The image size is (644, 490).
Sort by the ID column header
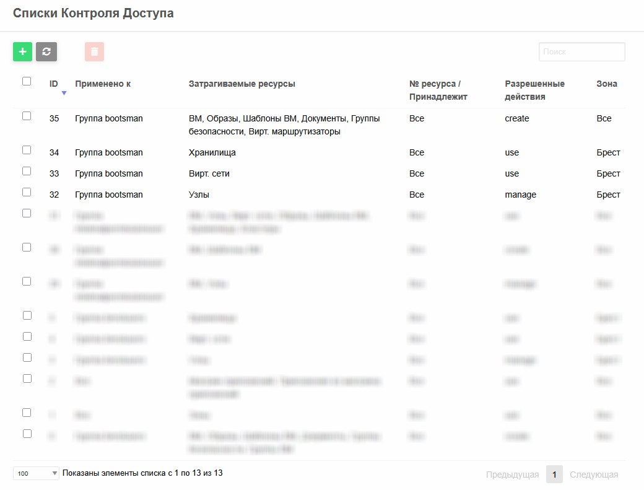[x=54, y=84]
